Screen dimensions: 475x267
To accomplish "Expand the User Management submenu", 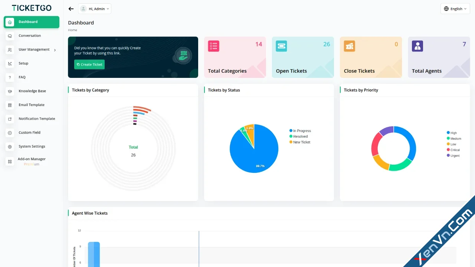I will pyautogui.click(x=32, y=50).
